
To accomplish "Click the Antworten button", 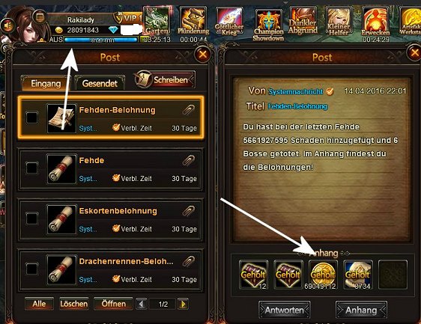I will pos(285,310).
